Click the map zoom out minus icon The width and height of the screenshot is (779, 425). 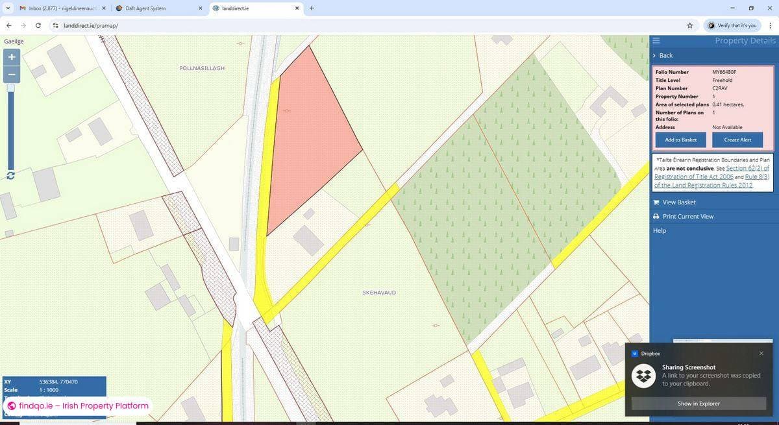(11, 74)
